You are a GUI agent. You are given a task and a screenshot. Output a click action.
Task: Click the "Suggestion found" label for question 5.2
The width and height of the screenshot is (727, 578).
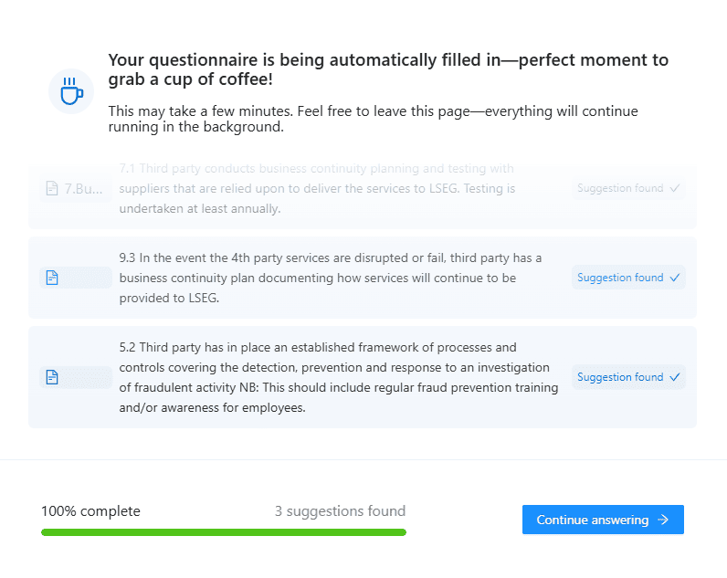coord(620,377)
